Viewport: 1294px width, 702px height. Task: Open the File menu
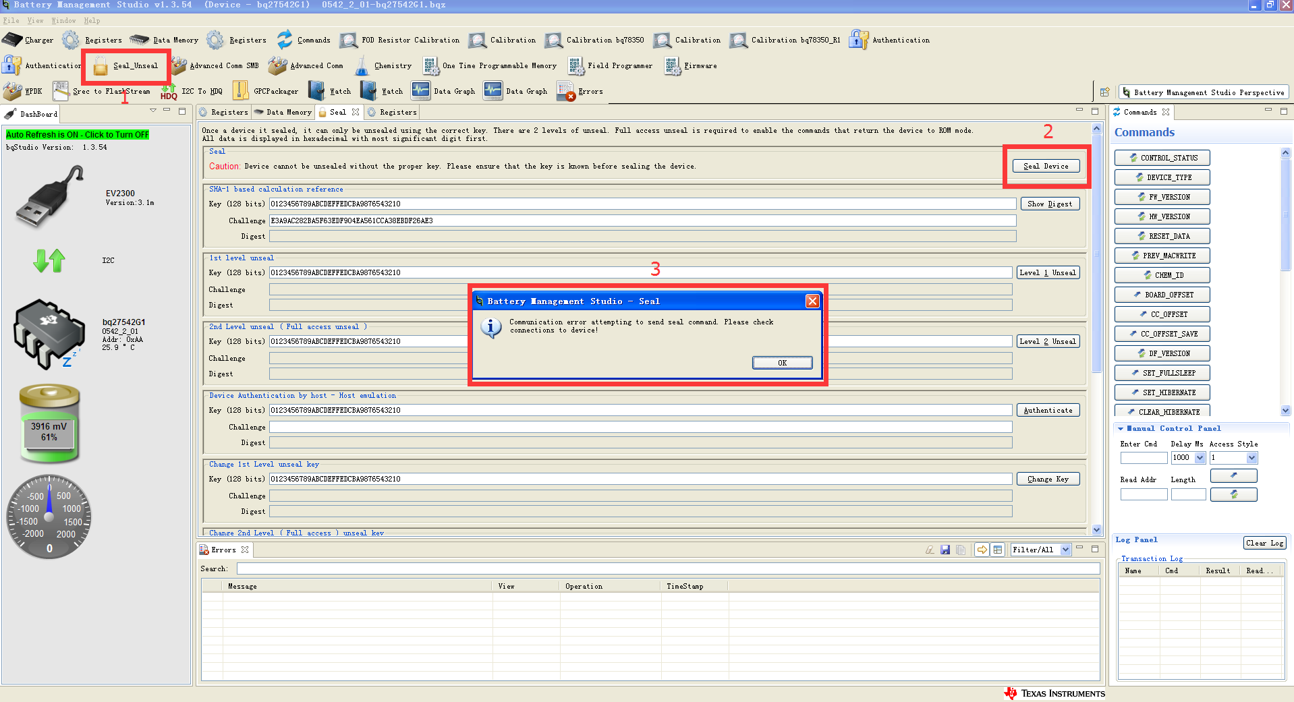tap(11, 21)
